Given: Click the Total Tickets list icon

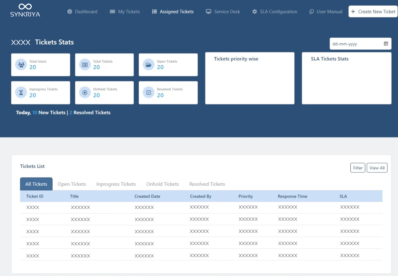Looking at the screenshot, I should 85,65.
